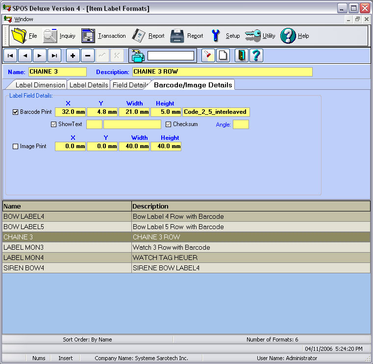Delete the current record with minus

[x=88, y=56]
